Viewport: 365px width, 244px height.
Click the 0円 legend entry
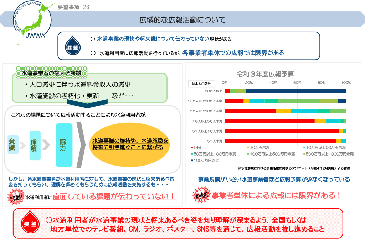coord(196,148)
